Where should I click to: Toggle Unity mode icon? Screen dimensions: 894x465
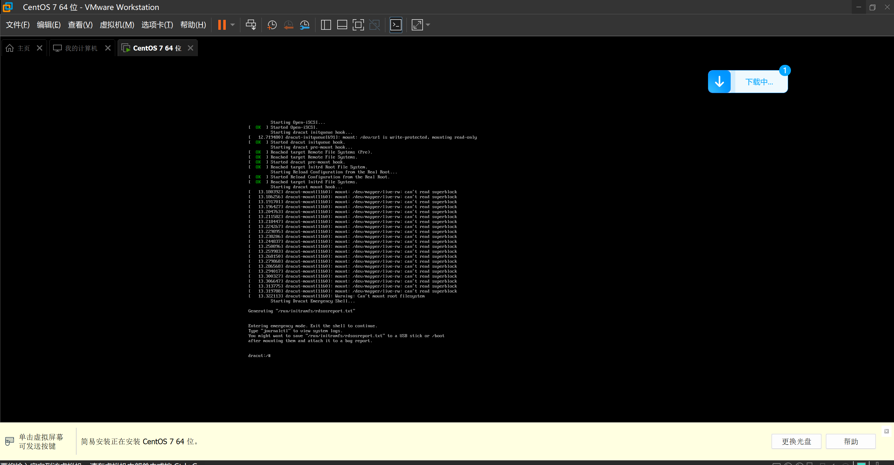[374, 25]
